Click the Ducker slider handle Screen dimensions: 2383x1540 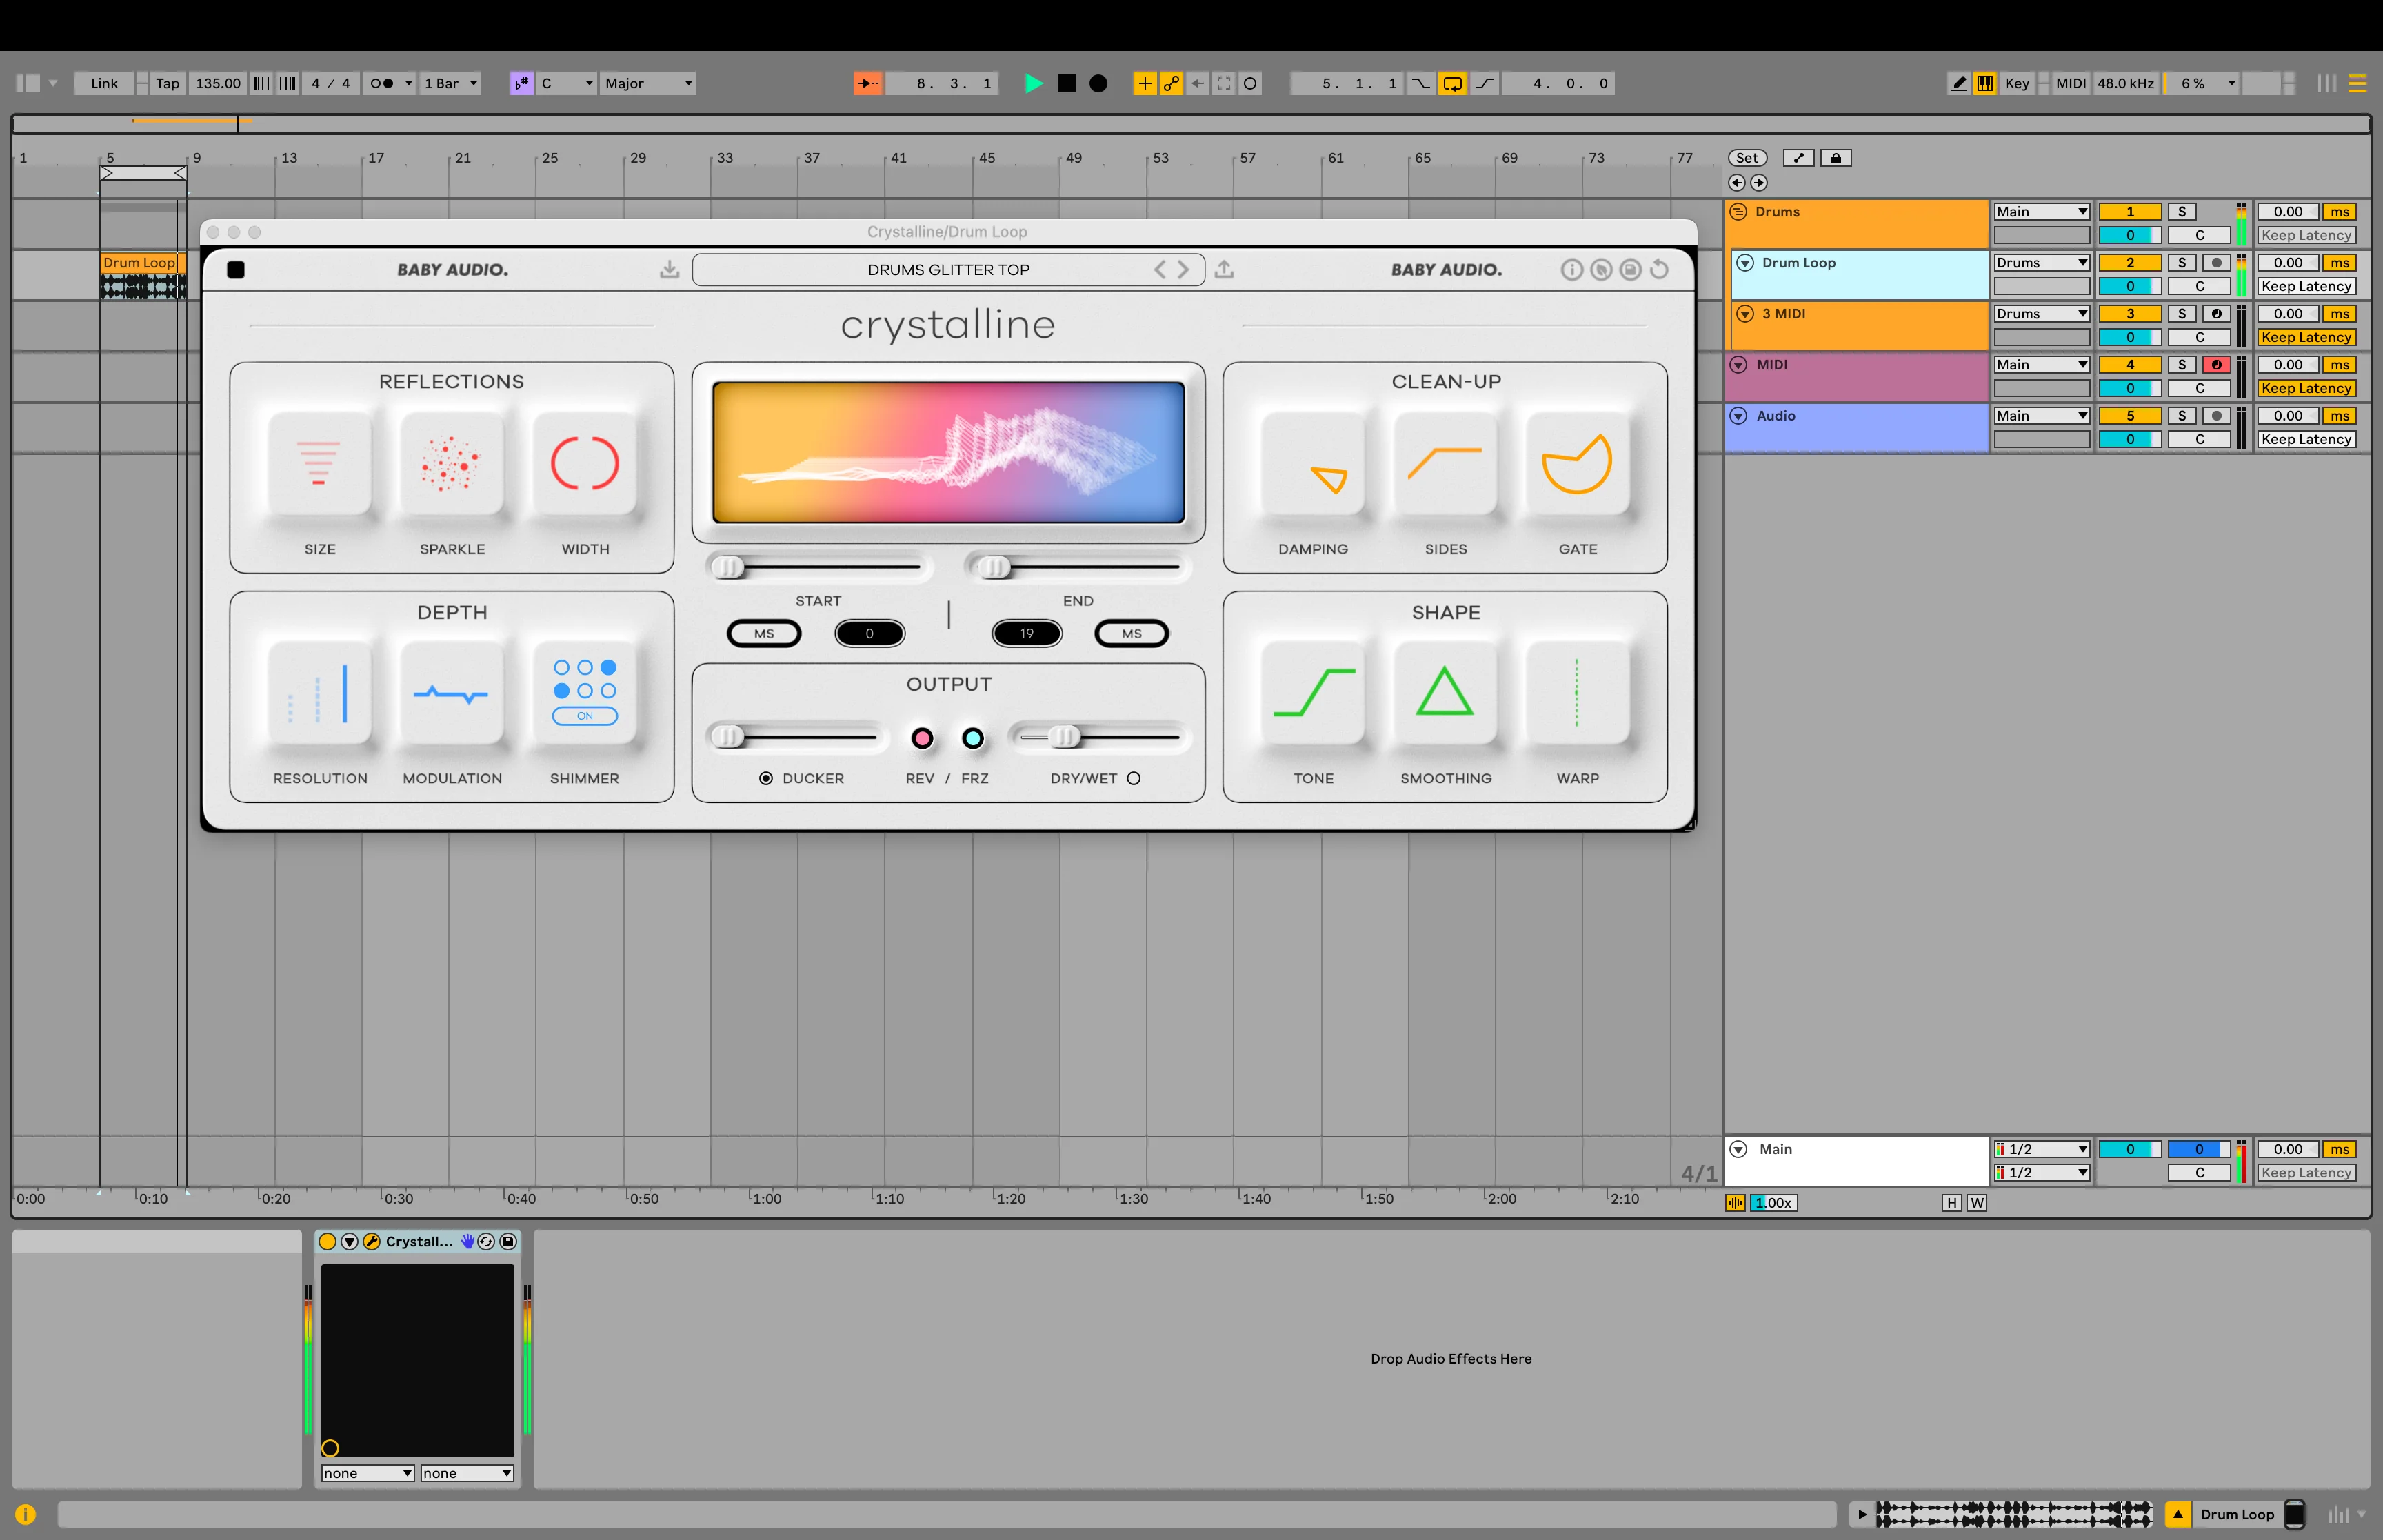pos(729,738)
